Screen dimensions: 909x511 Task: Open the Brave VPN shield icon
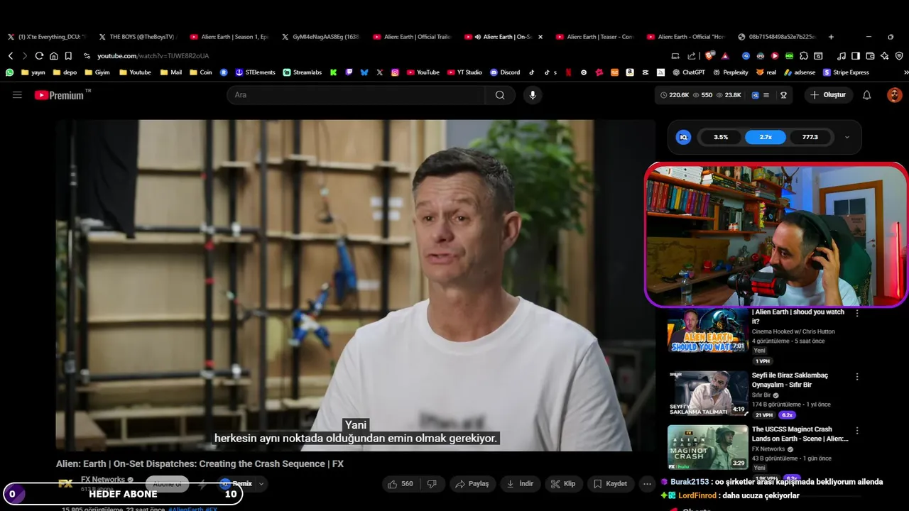(x=900, y=56)
